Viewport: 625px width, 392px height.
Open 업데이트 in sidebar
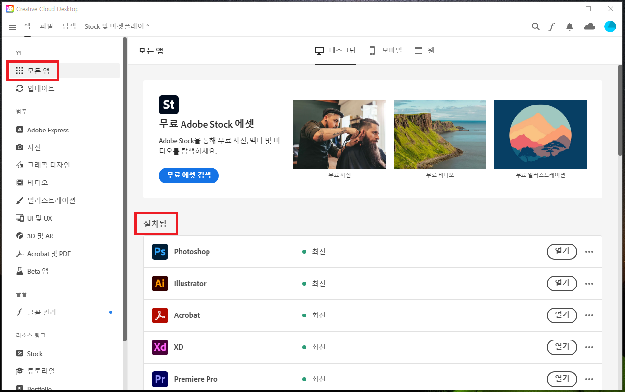(x=64, y=88)
